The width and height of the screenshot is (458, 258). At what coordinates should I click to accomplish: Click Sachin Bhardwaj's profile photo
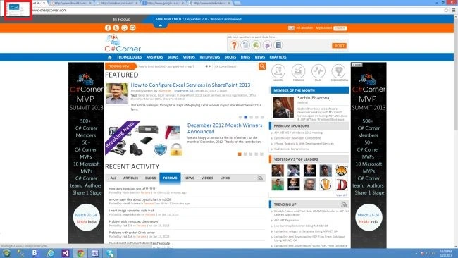(x=283, y=108)
